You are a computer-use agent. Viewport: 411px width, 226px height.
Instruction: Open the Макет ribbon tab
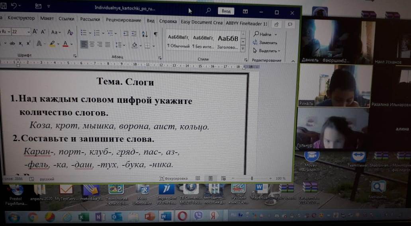coord(47,18)
